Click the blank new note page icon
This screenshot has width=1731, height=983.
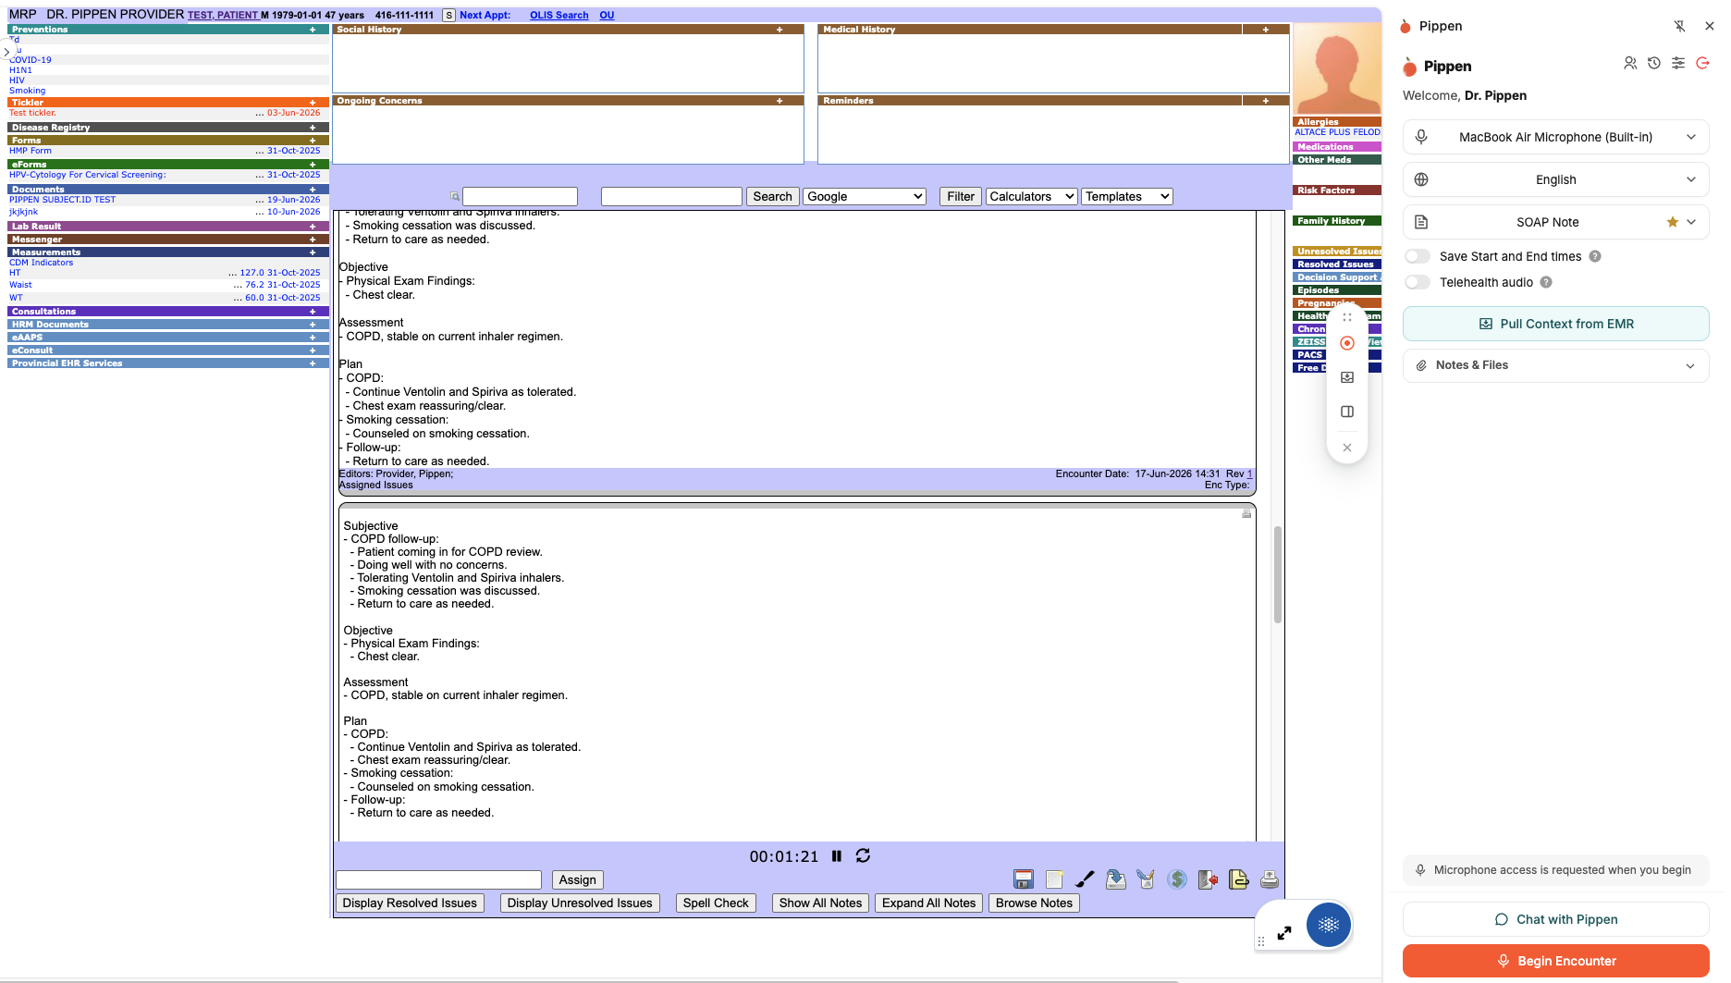(1054, 879)
